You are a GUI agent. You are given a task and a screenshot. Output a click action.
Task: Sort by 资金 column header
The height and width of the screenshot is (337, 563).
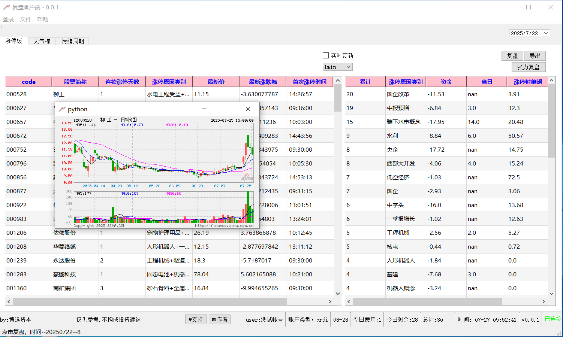click(446, 82)
